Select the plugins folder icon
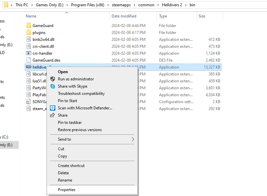 pyautogui.click(x=29, y=32)
